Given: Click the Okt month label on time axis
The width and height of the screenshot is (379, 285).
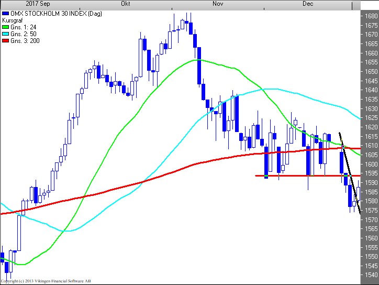Looking at the screenshot, I should [125, 4].
